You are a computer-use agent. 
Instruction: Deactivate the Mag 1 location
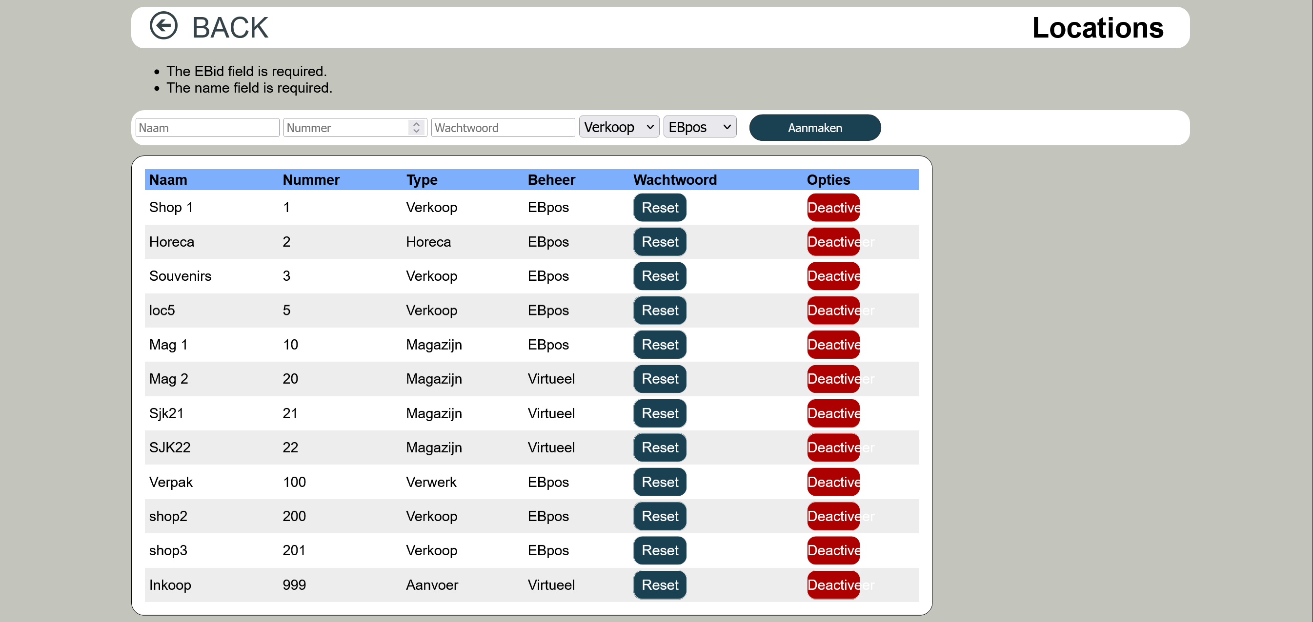pos(833,345)
